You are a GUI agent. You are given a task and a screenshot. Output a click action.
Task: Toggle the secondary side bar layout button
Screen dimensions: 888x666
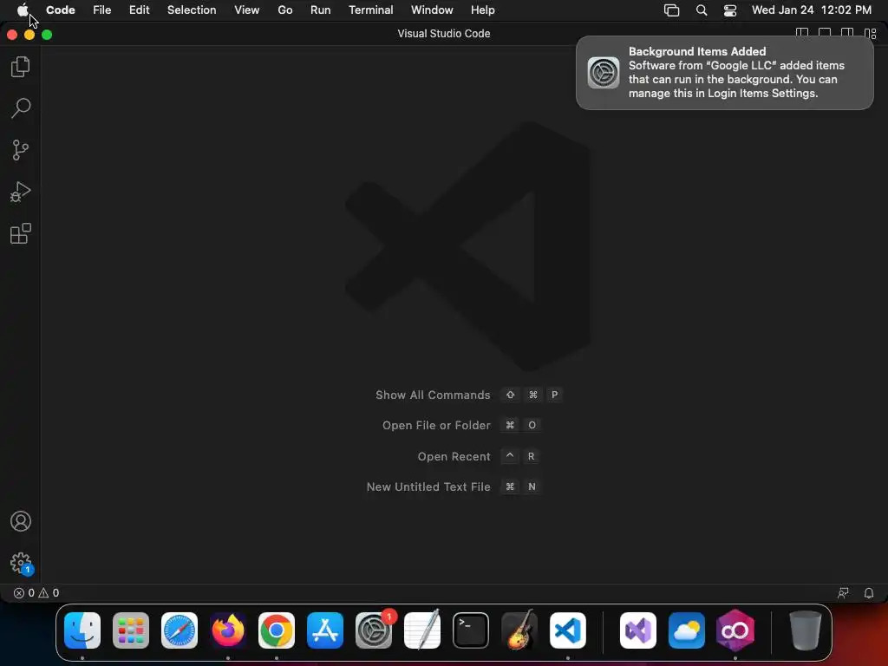pyautogui.click(x=847, y=33)
